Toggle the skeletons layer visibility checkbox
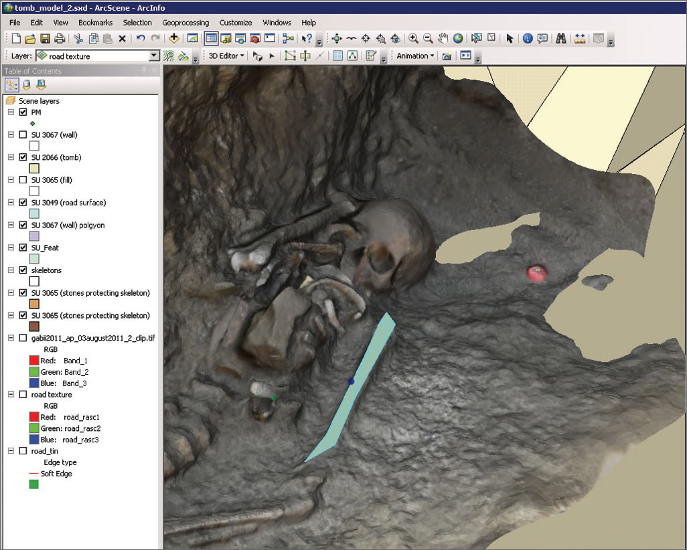This screenshot has height=550, width=687. pyautogui.click(x=23, y=270)
